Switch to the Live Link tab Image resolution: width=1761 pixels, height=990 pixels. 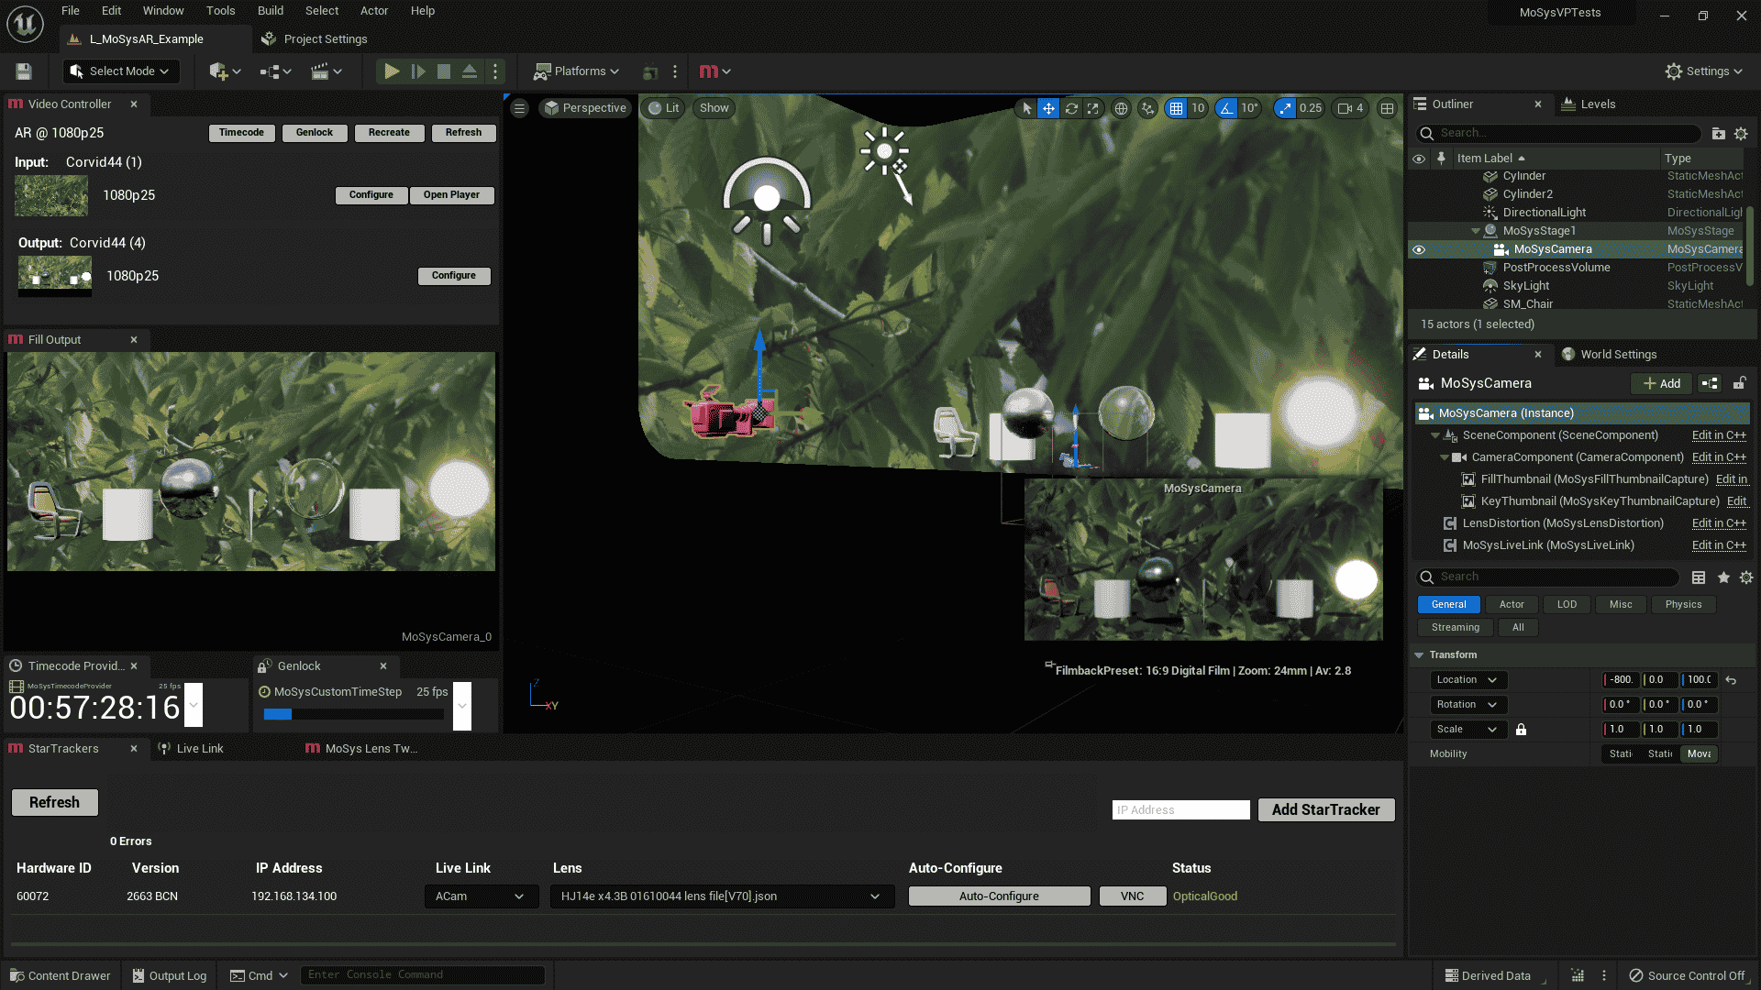191,749
